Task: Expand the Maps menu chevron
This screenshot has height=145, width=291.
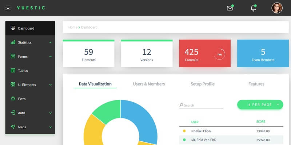Action: click(x=51, y=127)
